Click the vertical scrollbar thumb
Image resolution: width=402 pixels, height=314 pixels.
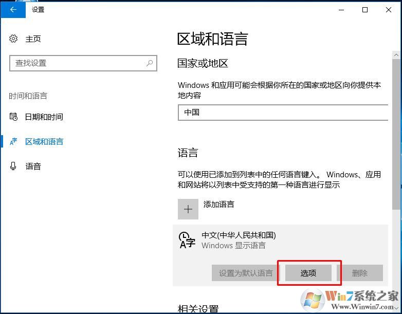click(396, 134)
